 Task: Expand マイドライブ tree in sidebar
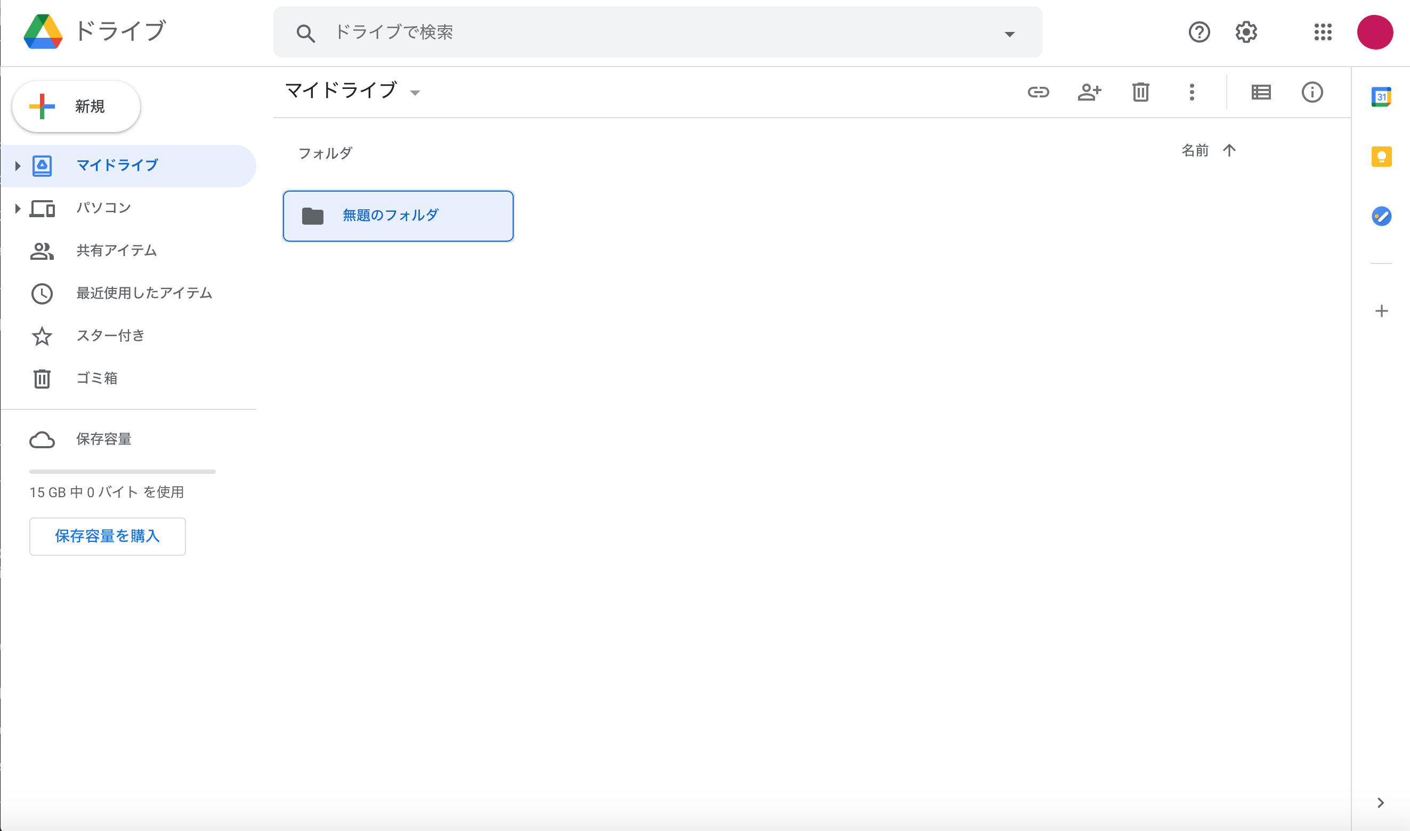click(18, 166)
